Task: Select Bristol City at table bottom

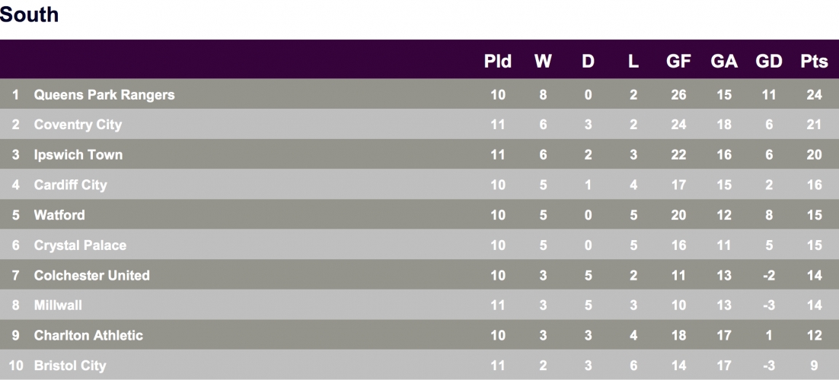Action: coord(70,366)
